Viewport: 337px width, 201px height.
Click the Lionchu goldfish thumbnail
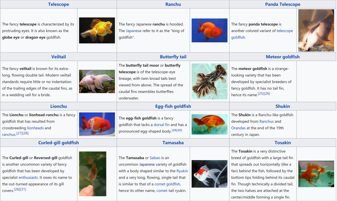coord(97,124)
